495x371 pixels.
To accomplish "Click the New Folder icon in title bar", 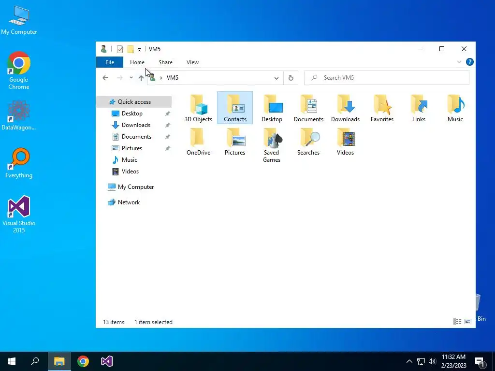I will 131,49.
